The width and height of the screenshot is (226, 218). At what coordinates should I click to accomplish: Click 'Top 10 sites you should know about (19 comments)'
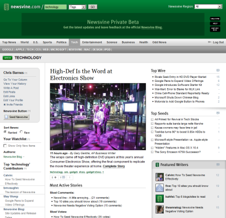tap(85, 202)
